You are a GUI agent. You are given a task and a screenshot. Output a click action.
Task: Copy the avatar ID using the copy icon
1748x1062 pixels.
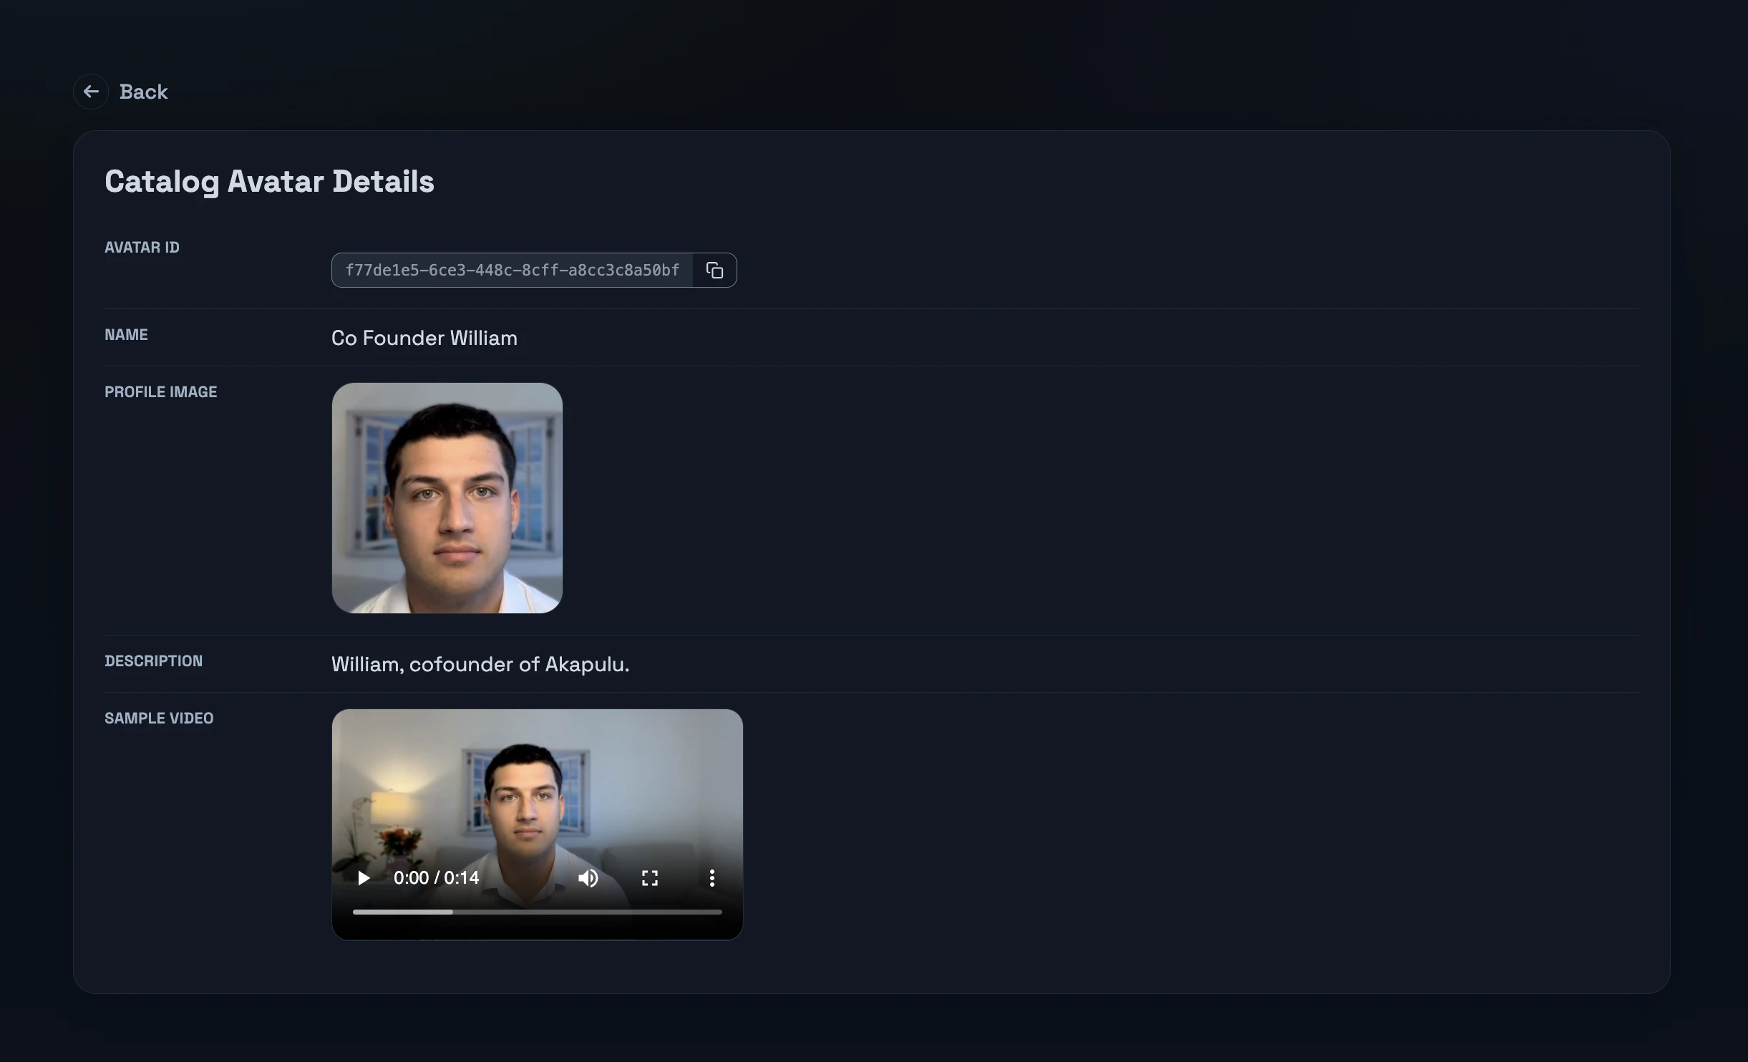point(714,270)
